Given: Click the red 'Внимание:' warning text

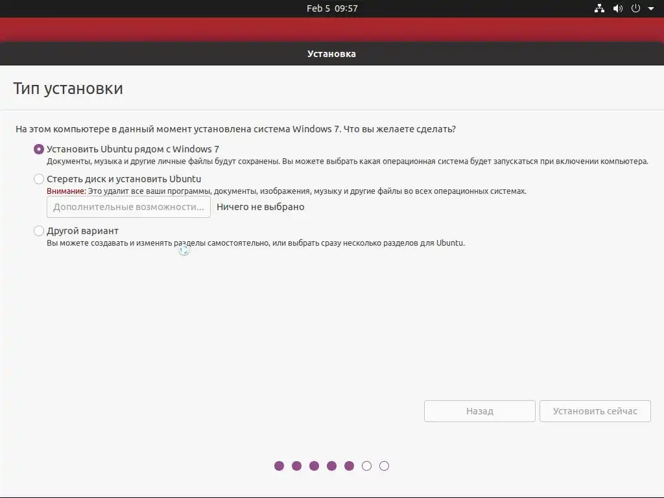Looking at the screenshot, I should click(66, 191).
